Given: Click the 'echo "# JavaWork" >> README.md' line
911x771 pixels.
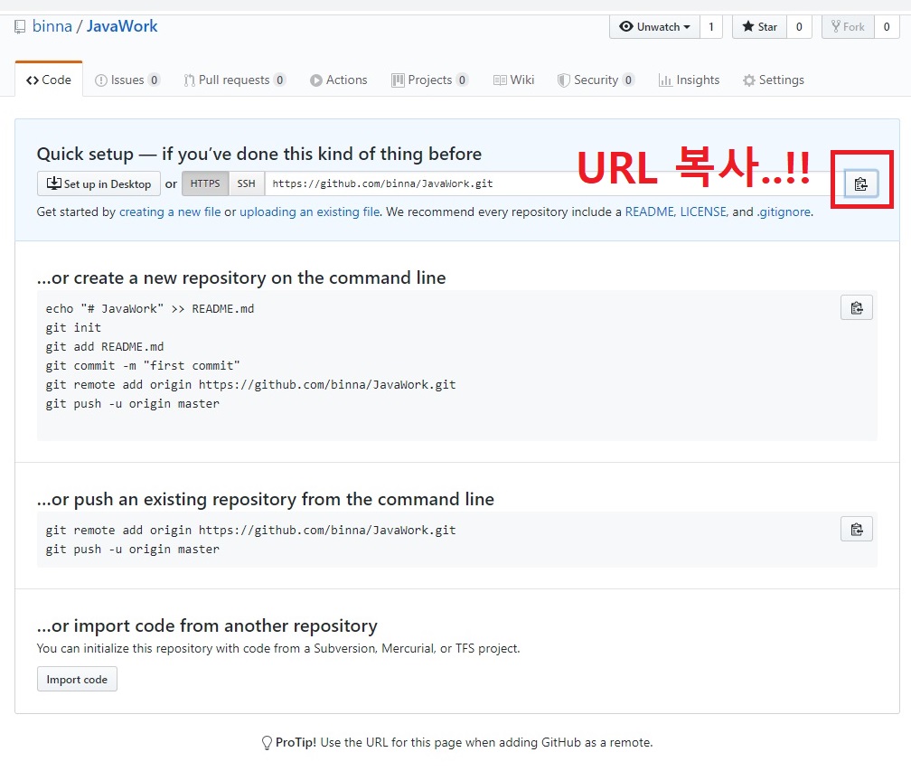Looking at the screenshot, I should coord(150,308).
